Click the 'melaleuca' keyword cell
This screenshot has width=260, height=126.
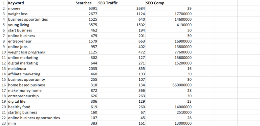[41, 68]
